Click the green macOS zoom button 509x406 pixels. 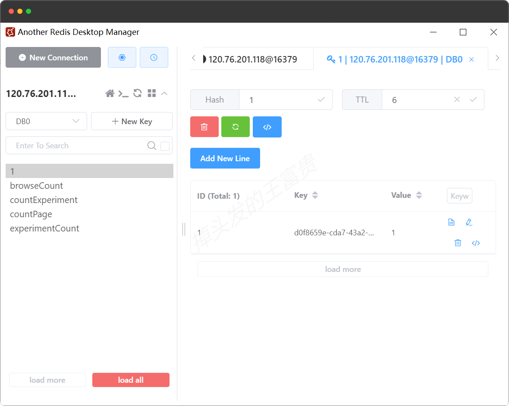click(x=28, y=11)
